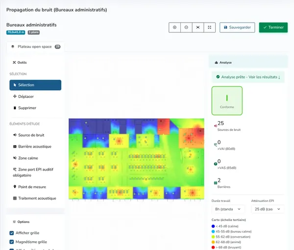Click the red > 68 dB legend swatch
This screenshot has width=294, height=250.
pyautogui.click(x=213, y=247)
